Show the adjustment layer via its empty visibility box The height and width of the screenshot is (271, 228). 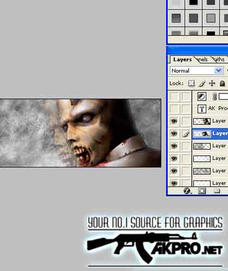[x=174, y=96]
